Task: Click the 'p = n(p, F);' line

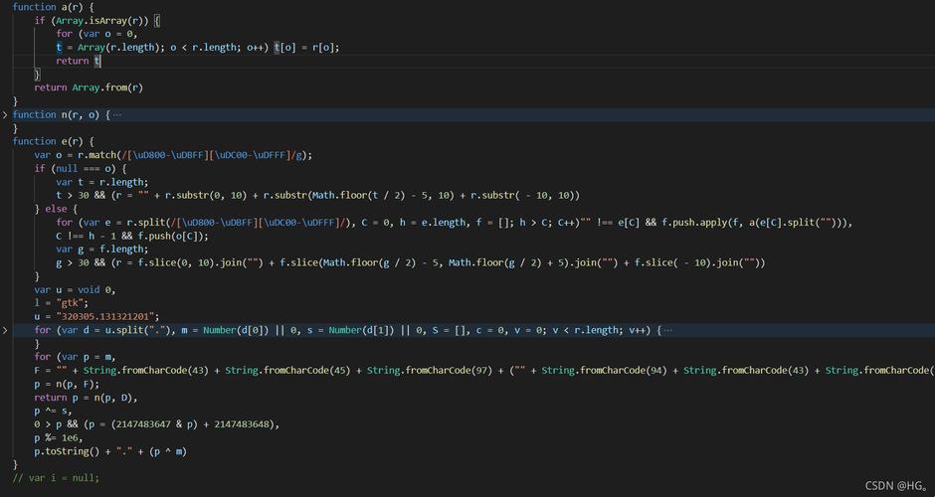Action: [x=67, y=384]
